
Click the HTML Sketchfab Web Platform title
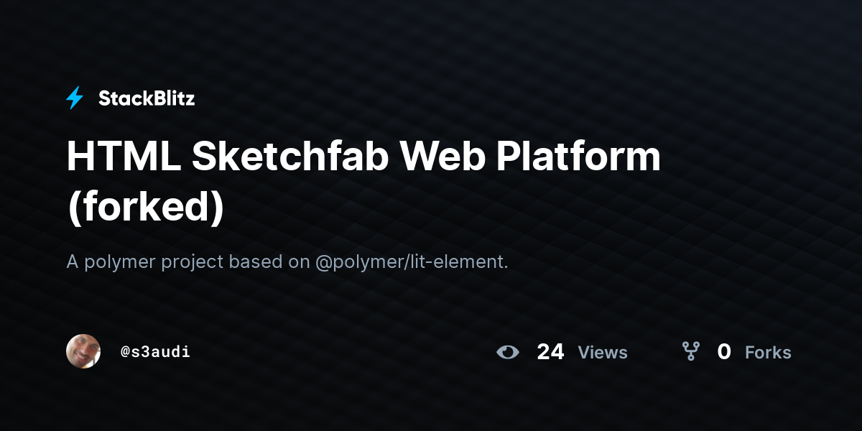363,181
